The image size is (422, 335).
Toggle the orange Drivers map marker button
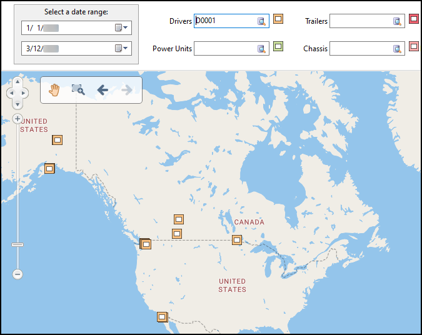point(278,19)
